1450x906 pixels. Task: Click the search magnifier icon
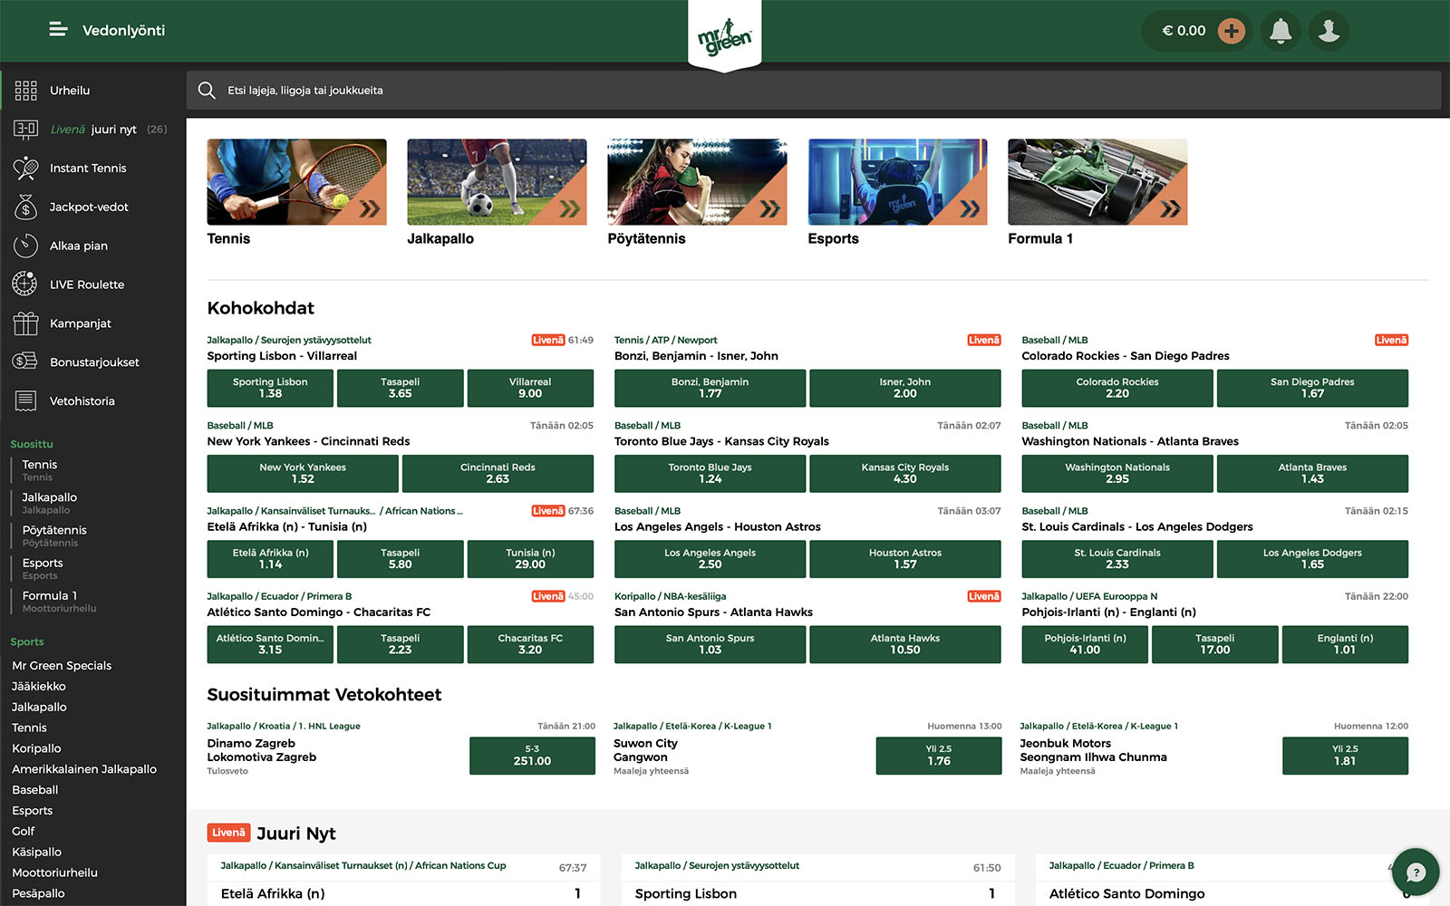207,91
